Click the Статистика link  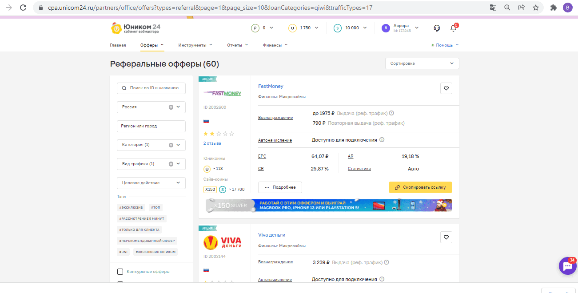(359, 169)
